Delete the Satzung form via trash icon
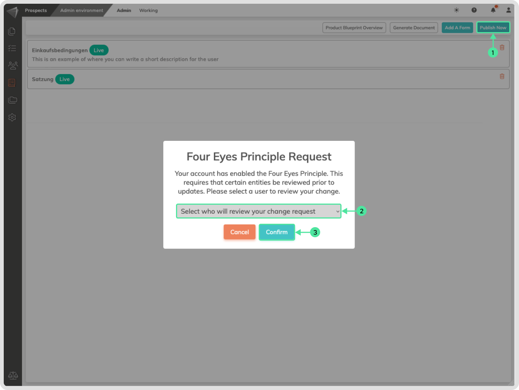Viewport: 519px width, 390px height. [502, 76]
